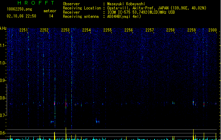Viewport: 221px width, 140px height.
Task: Click the 1.1 kHz axis label
Action: (x=3, y=45)
